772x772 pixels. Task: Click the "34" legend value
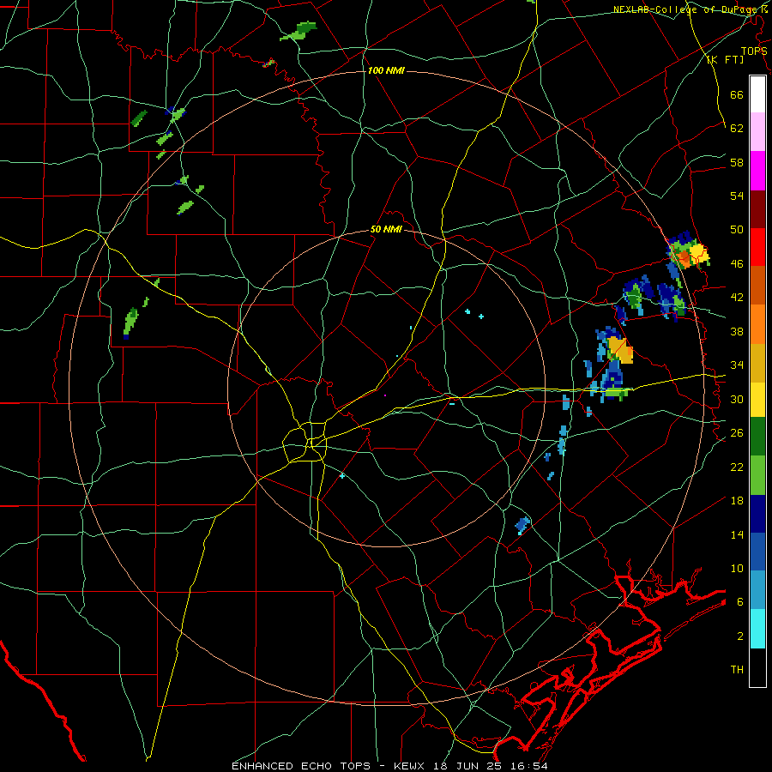coord(737,365)
